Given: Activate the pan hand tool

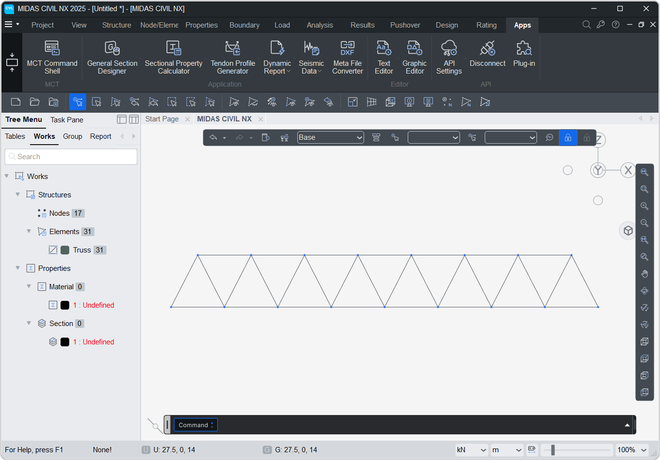Looking at the screenshot, I should (x=645, y=274).
